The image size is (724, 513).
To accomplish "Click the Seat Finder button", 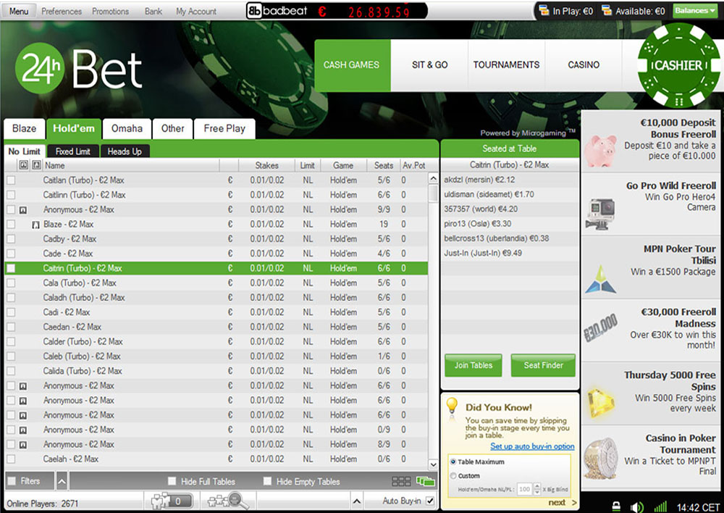I will (x=544, y=366).
